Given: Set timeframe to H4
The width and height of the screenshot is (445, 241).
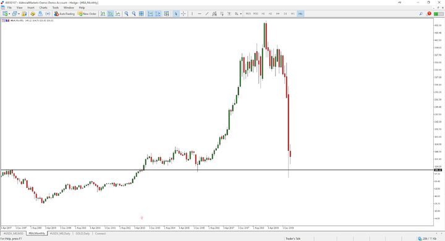Looking at the screenshot, I should point(278,14).
